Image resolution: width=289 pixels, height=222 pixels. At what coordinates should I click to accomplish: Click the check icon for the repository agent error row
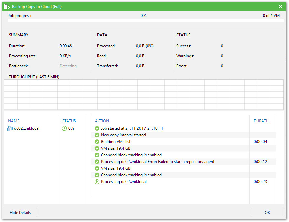tap(97, 162)
